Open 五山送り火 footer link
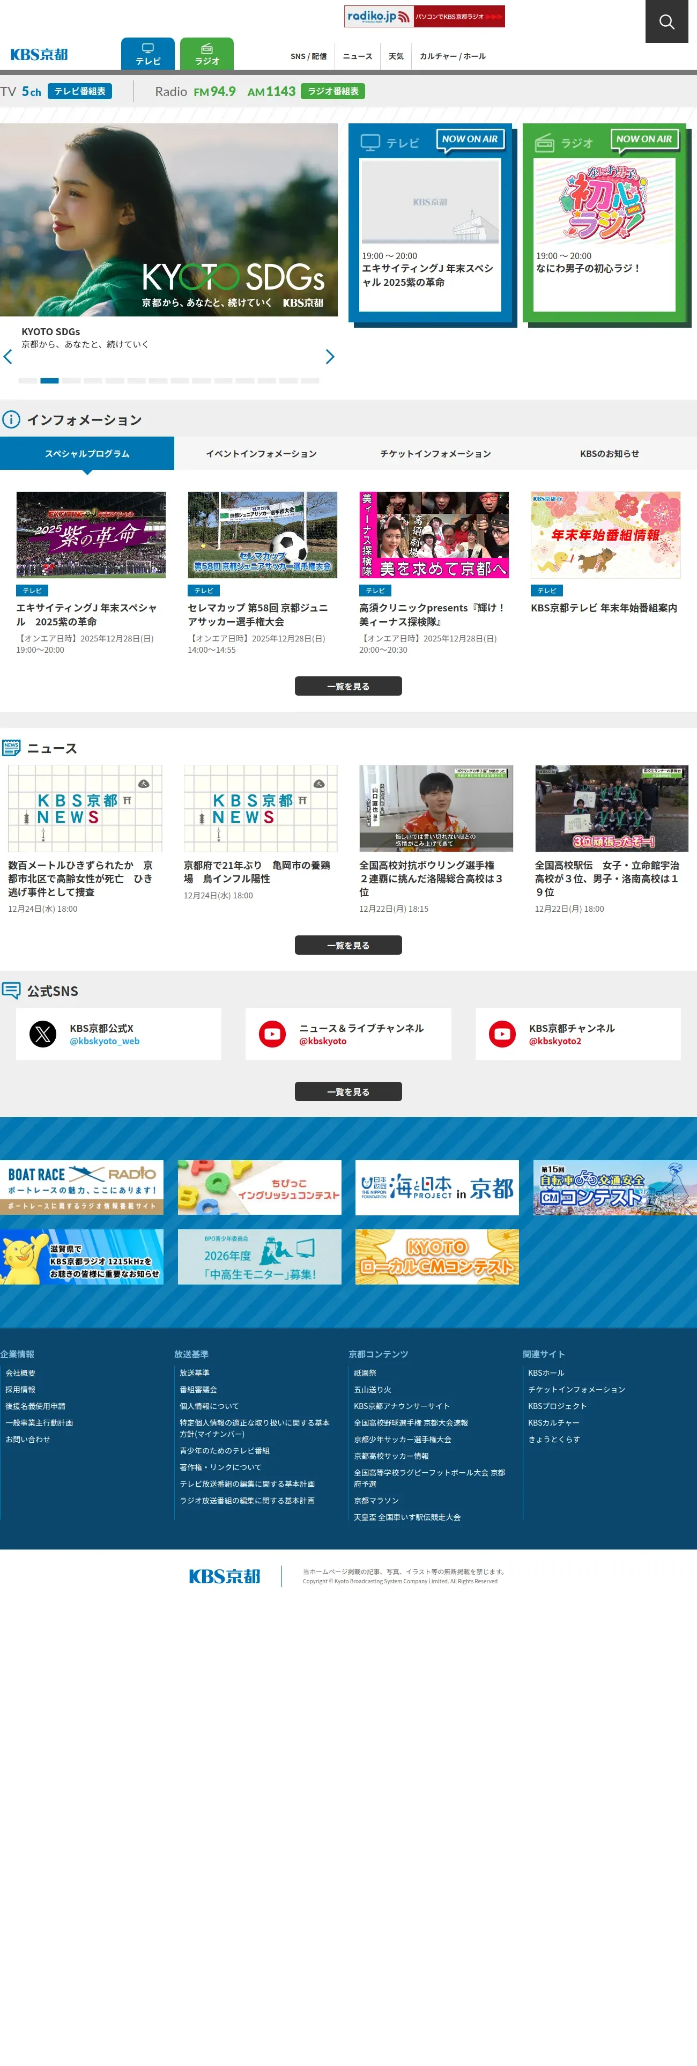The image size is (697, 2066). click(373, 1390)
